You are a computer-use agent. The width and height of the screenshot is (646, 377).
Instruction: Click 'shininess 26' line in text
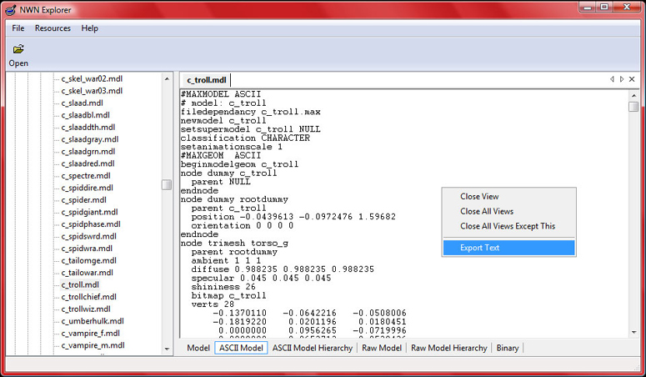(223, 287)
